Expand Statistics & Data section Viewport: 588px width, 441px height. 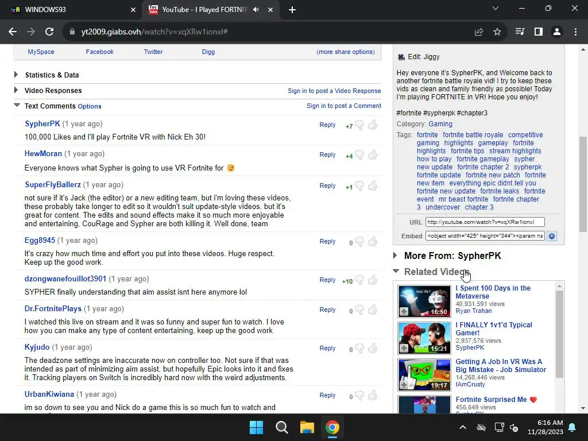click(52, 75)
